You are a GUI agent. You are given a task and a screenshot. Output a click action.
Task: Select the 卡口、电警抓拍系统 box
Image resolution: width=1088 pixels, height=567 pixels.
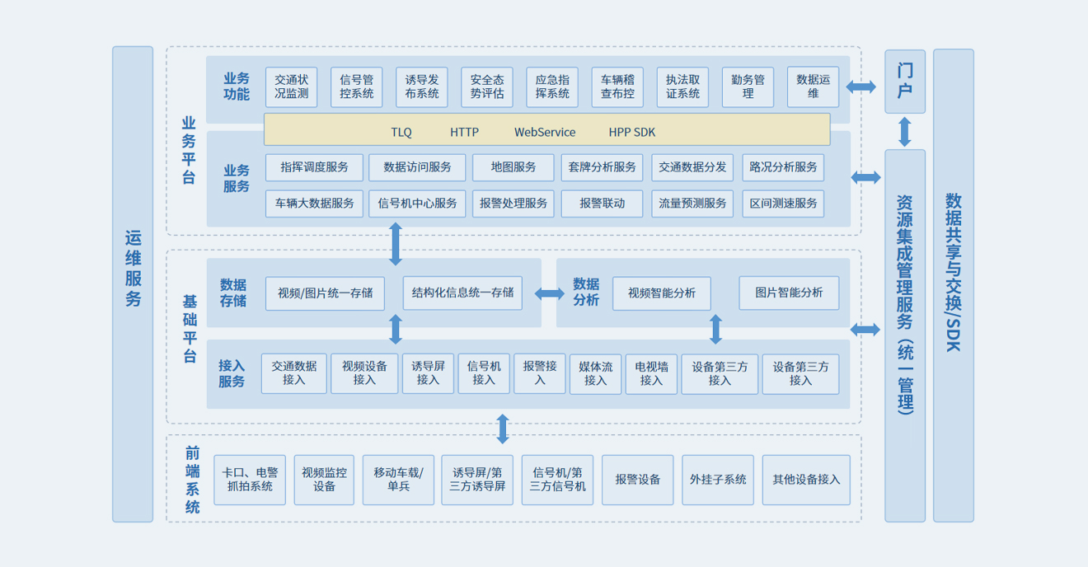tap(250, 480)
